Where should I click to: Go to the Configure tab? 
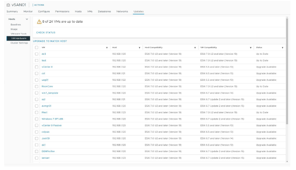[44, 11]
